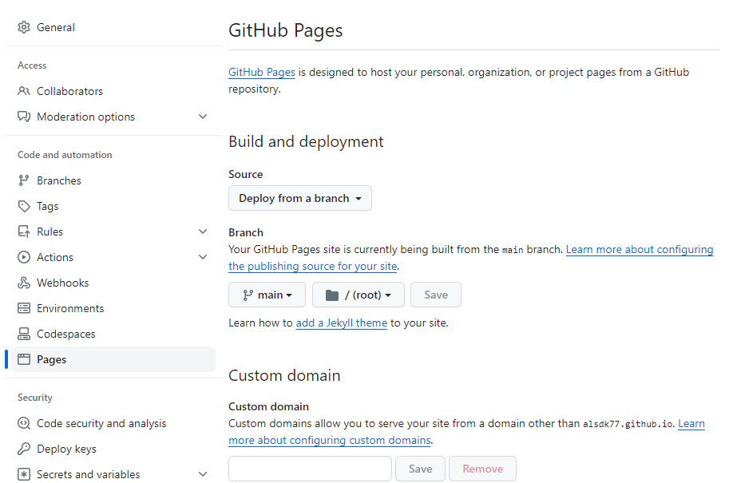The height and width of the screenshot is (483, 733).
Task: Click the Codespaces icon
Action: coord(24,334)
